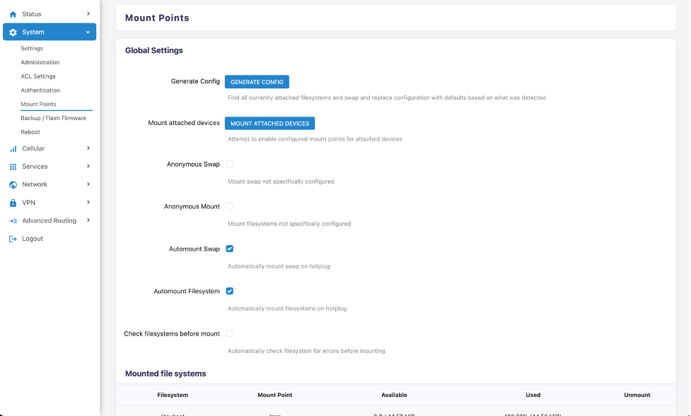Select the Reboot submenu item

30,132
